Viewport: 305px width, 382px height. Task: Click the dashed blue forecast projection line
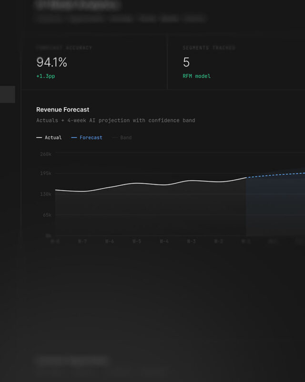(x=275, y=175)
